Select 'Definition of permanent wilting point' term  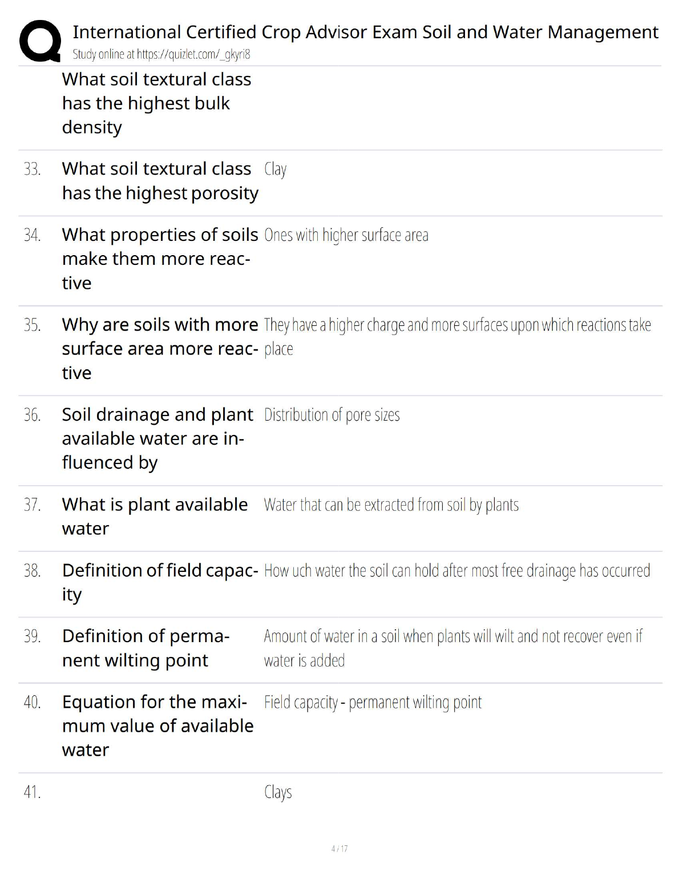point(145,648)
